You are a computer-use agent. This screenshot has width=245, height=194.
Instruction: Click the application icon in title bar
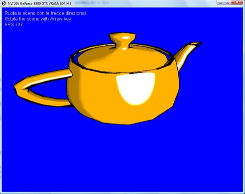pyautogui.click(x=4, y=3)
